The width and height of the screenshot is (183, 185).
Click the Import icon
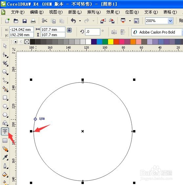click(103, 21)
